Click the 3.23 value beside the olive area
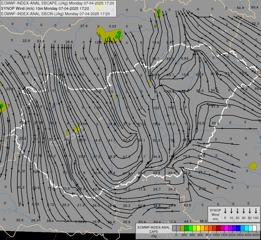 coord(113,26)
